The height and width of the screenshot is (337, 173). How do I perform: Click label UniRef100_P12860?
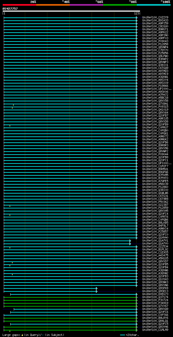[155, 187]
